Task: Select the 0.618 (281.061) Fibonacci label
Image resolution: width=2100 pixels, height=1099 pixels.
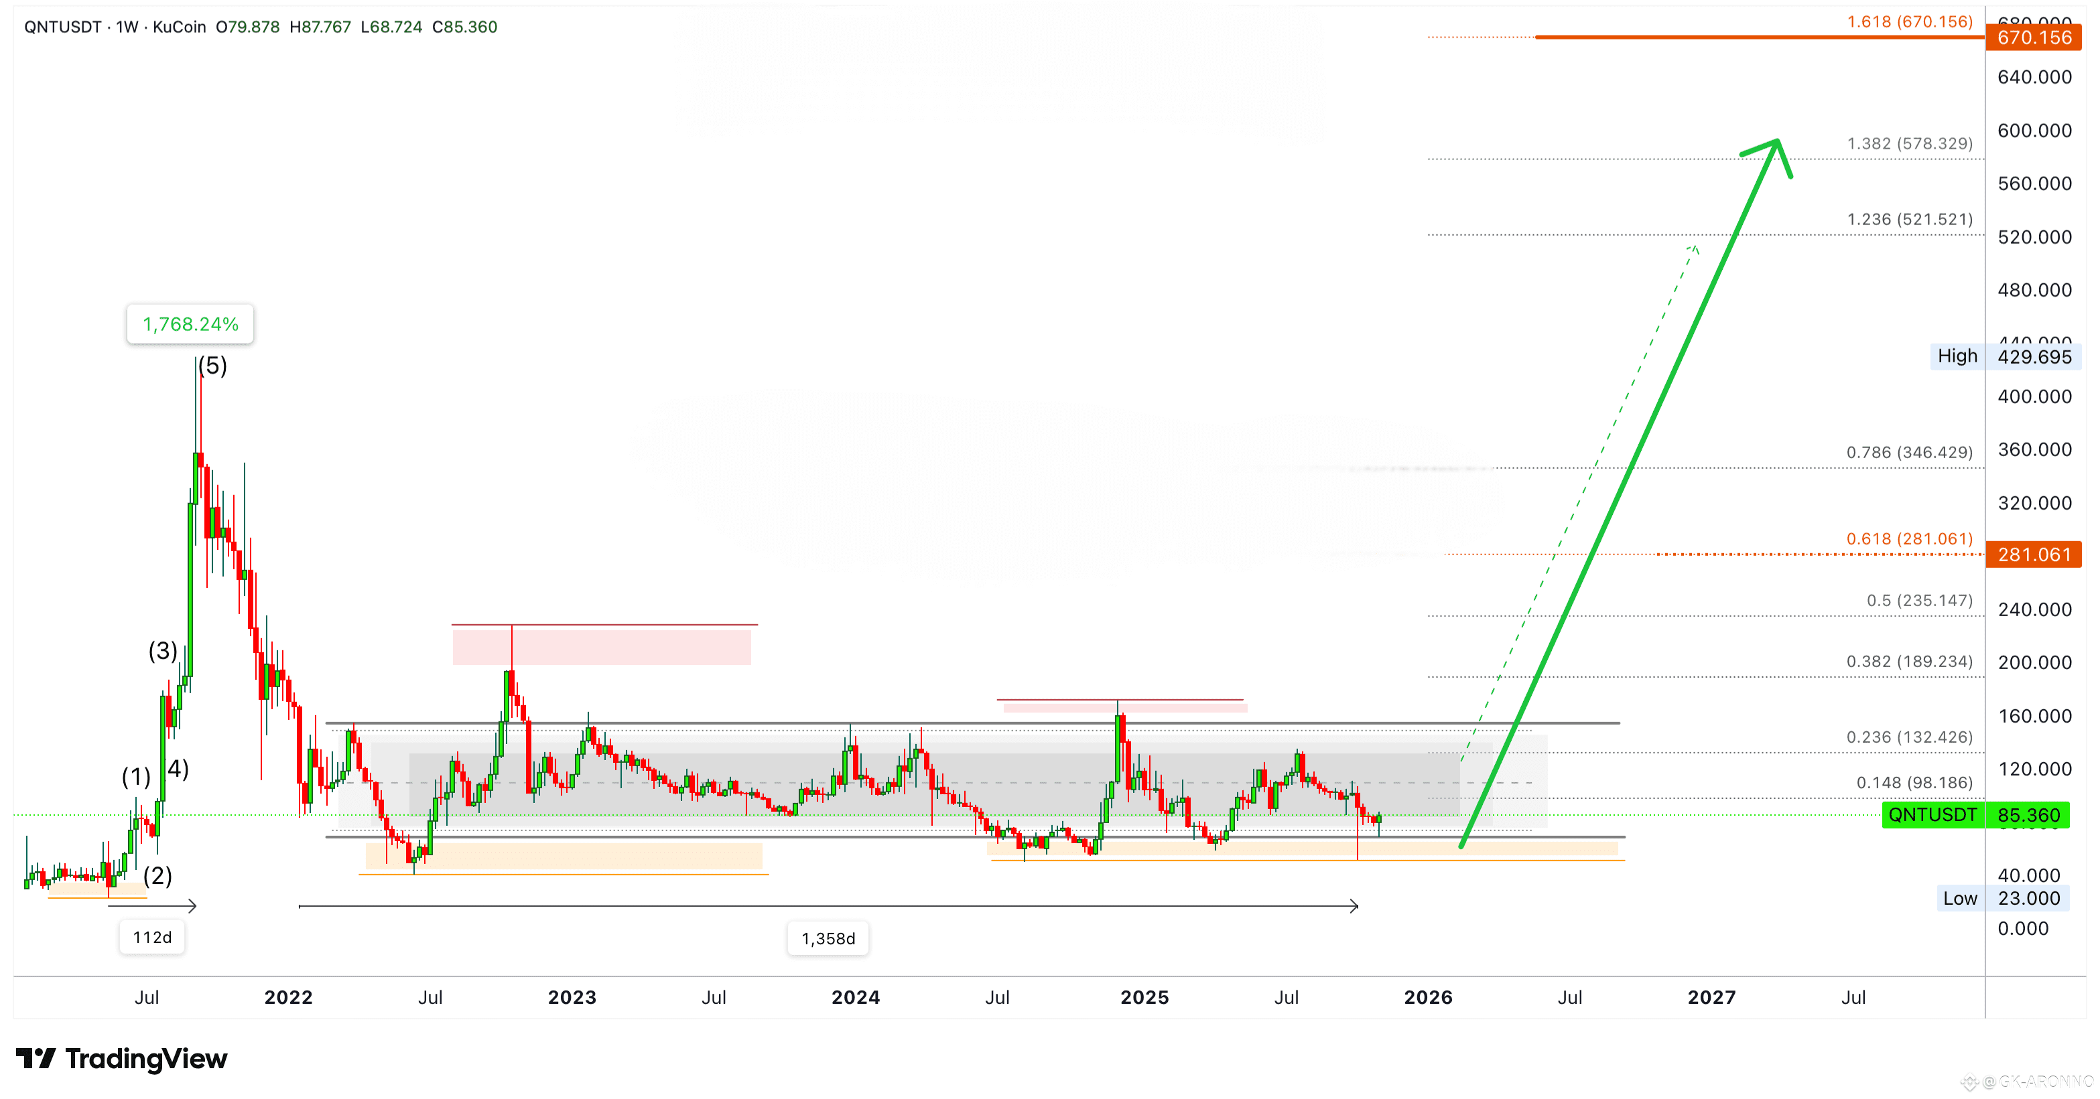Action: [1909, 538]
